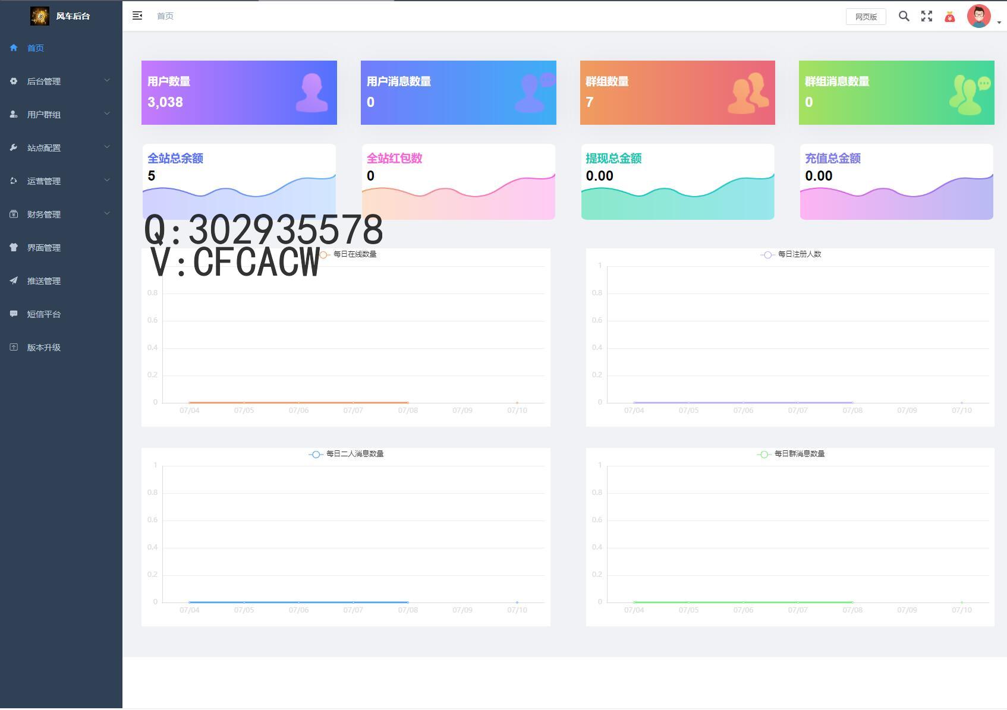
Task: Click the 用户数量 statistics card
Action: 239,93
